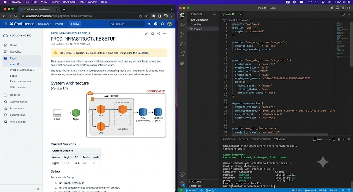The image size is (353, 192).
Task: Click lock/restrictions icon on page
Action: coord(153,33)
